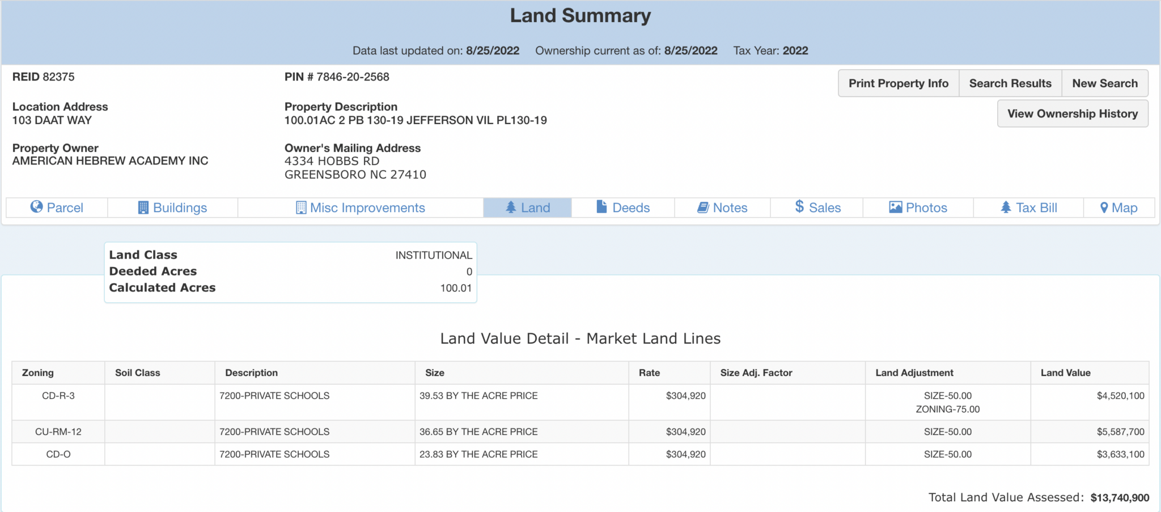
Task: Click the document icon beside Deeds
Action: (x=601, y=207)
